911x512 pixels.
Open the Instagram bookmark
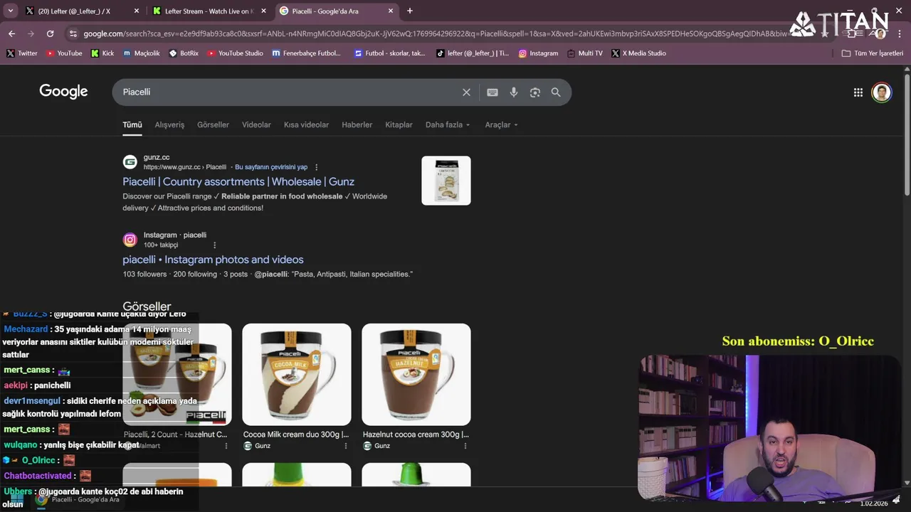[539, 53]
